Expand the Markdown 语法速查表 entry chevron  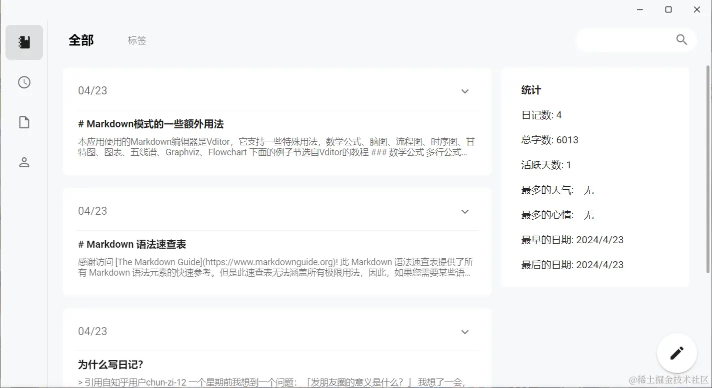point(465,212)
